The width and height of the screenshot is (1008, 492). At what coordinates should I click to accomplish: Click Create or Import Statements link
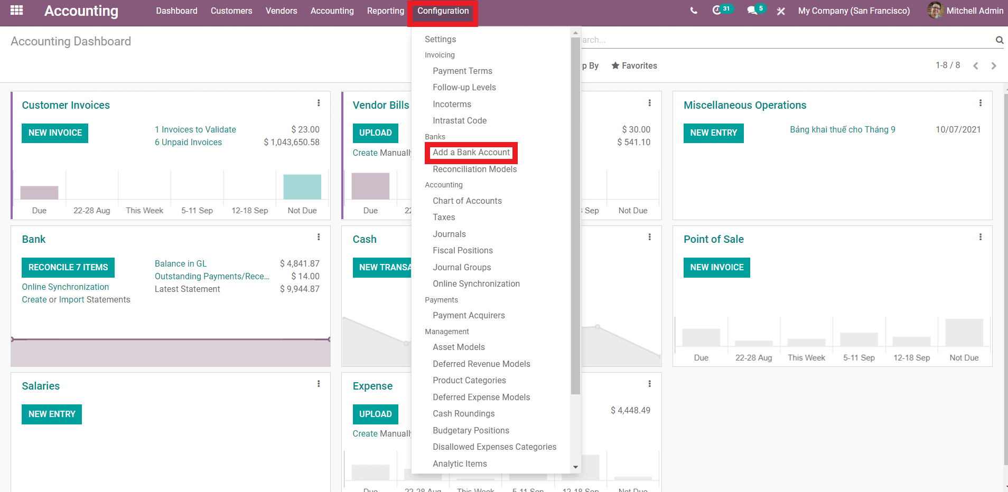pyautogui.click(x=76, y=299)
